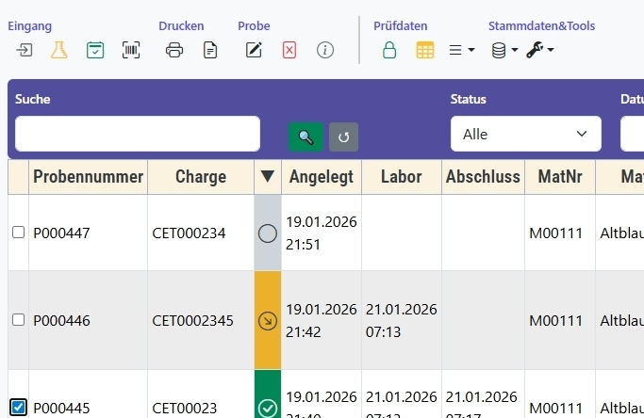Click the red delete X icon
Image resolution: width=644 pixels, height=418 pixels.
coord(289,50)
